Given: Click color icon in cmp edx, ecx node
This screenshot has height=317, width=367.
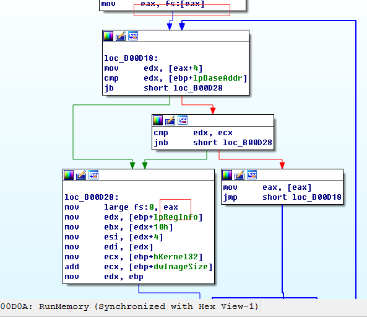Looking at the screenshot, I should 158,120.
